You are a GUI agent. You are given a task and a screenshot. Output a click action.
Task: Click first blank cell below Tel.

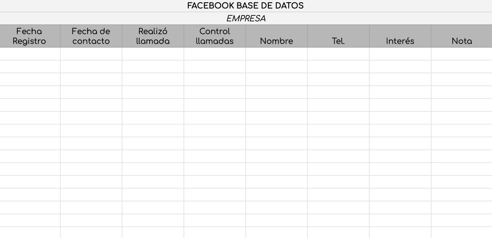pyautogui.click(x=338, y=54)
